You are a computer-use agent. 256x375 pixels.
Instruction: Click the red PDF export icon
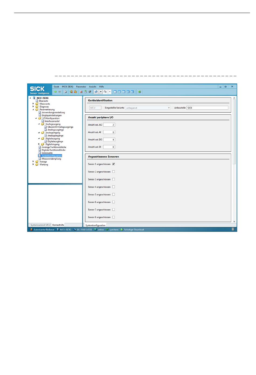(81, 92)
